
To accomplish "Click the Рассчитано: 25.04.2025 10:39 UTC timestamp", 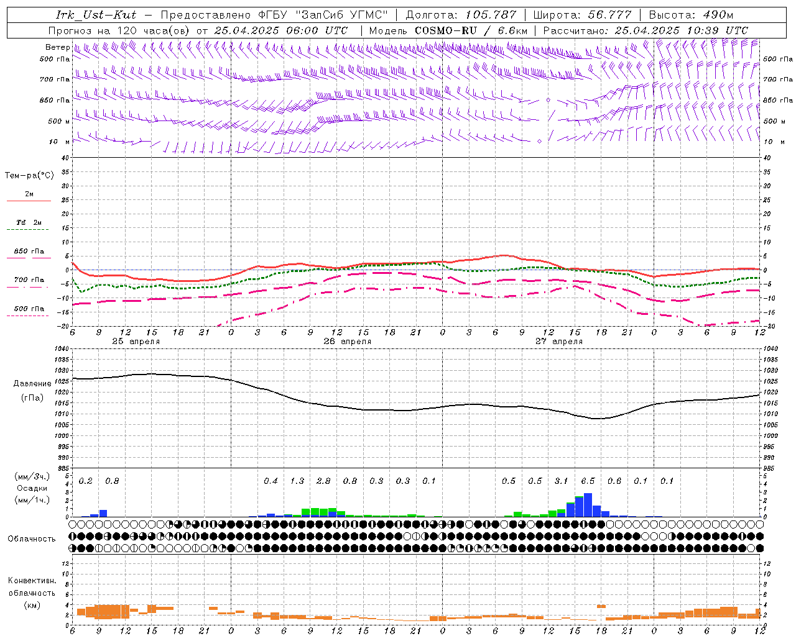I will [x=646, y=30].
